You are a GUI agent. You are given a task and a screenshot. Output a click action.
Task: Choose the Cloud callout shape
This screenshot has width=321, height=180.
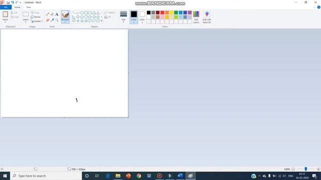tap(98, 21)
